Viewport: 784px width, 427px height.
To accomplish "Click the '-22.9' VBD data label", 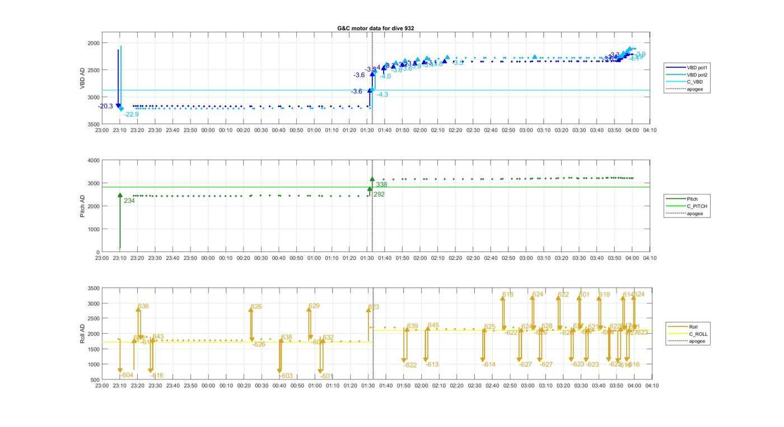I will [131, 115].
